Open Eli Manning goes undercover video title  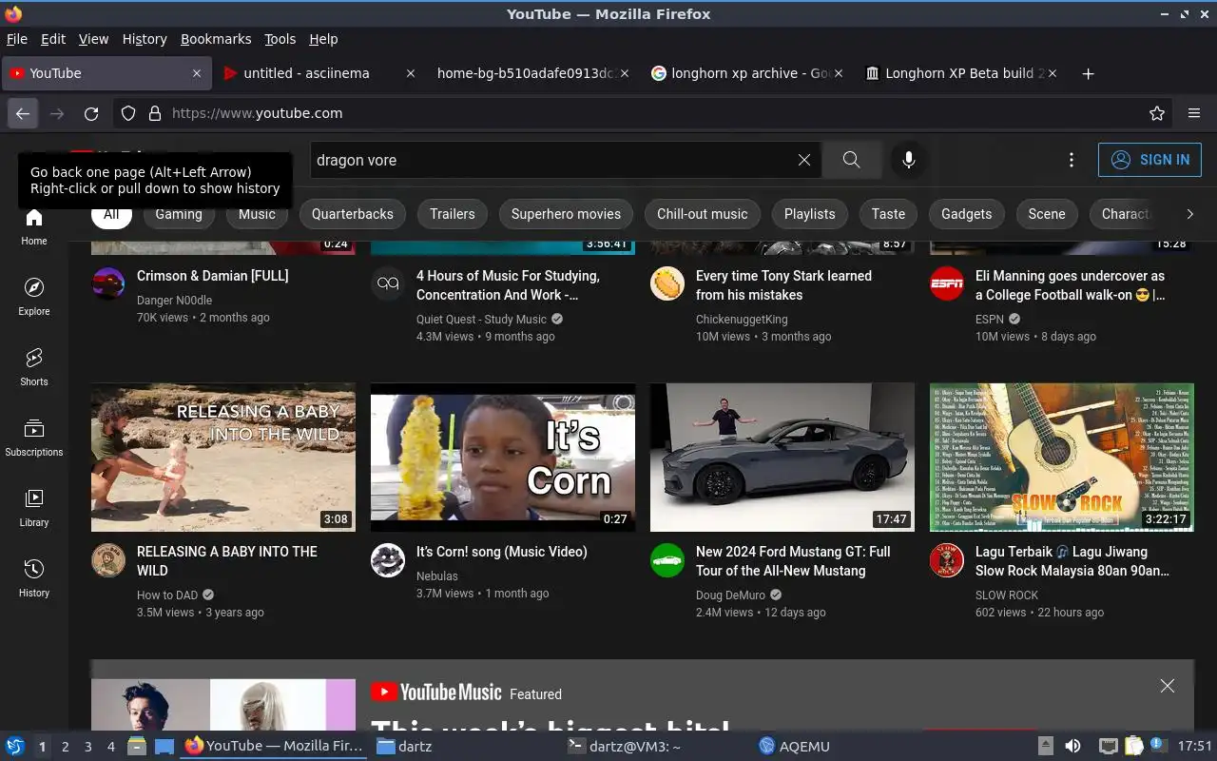coord(1071,285)
